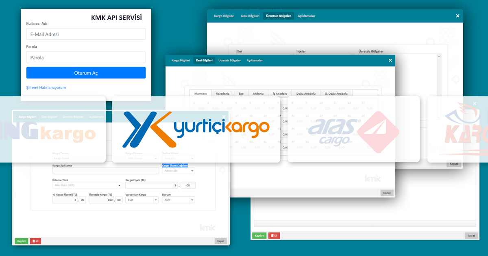Switch to Ücretsiz Bölgeler tab in the middle window

click(x=230, y=61)
